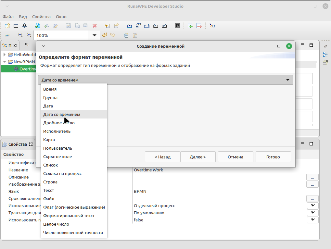Image resolution: width=331 pixels, height=249 pixels.
Task: Click the 'Далее >' button
Action: [x=198, y=157]
